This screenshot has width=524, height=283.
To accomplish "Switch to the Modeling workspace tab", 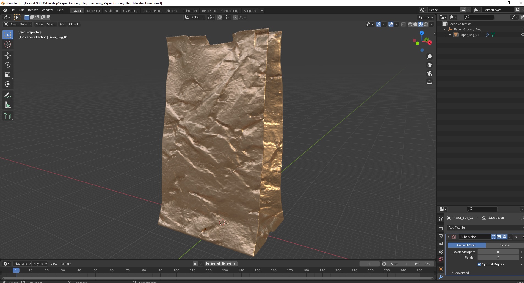I will click(x=93, y=11).
